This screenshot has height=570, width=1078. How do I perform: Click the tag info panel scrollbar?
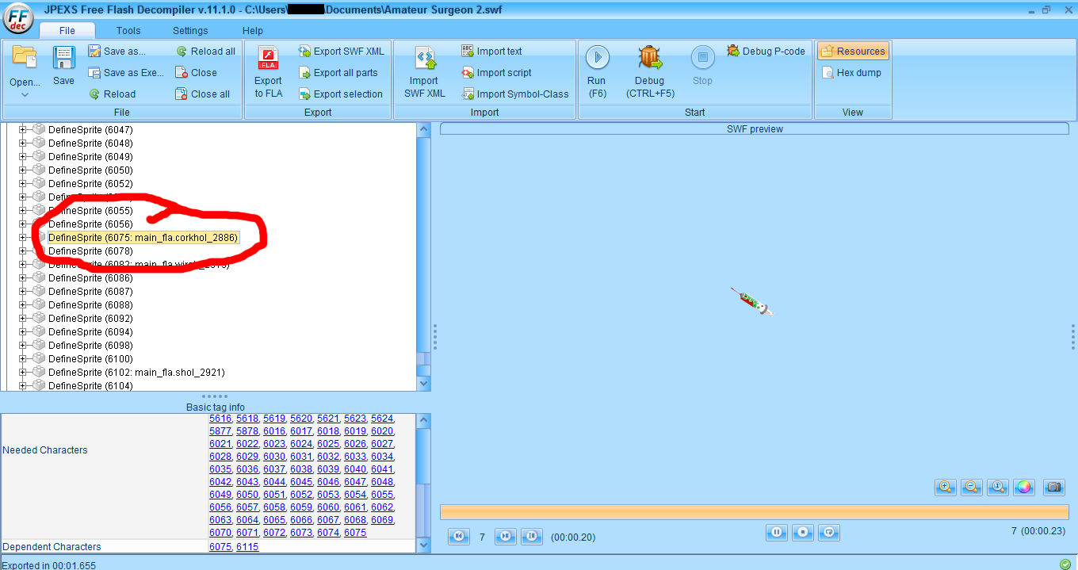pyautogui.click(x=424, y=483)
